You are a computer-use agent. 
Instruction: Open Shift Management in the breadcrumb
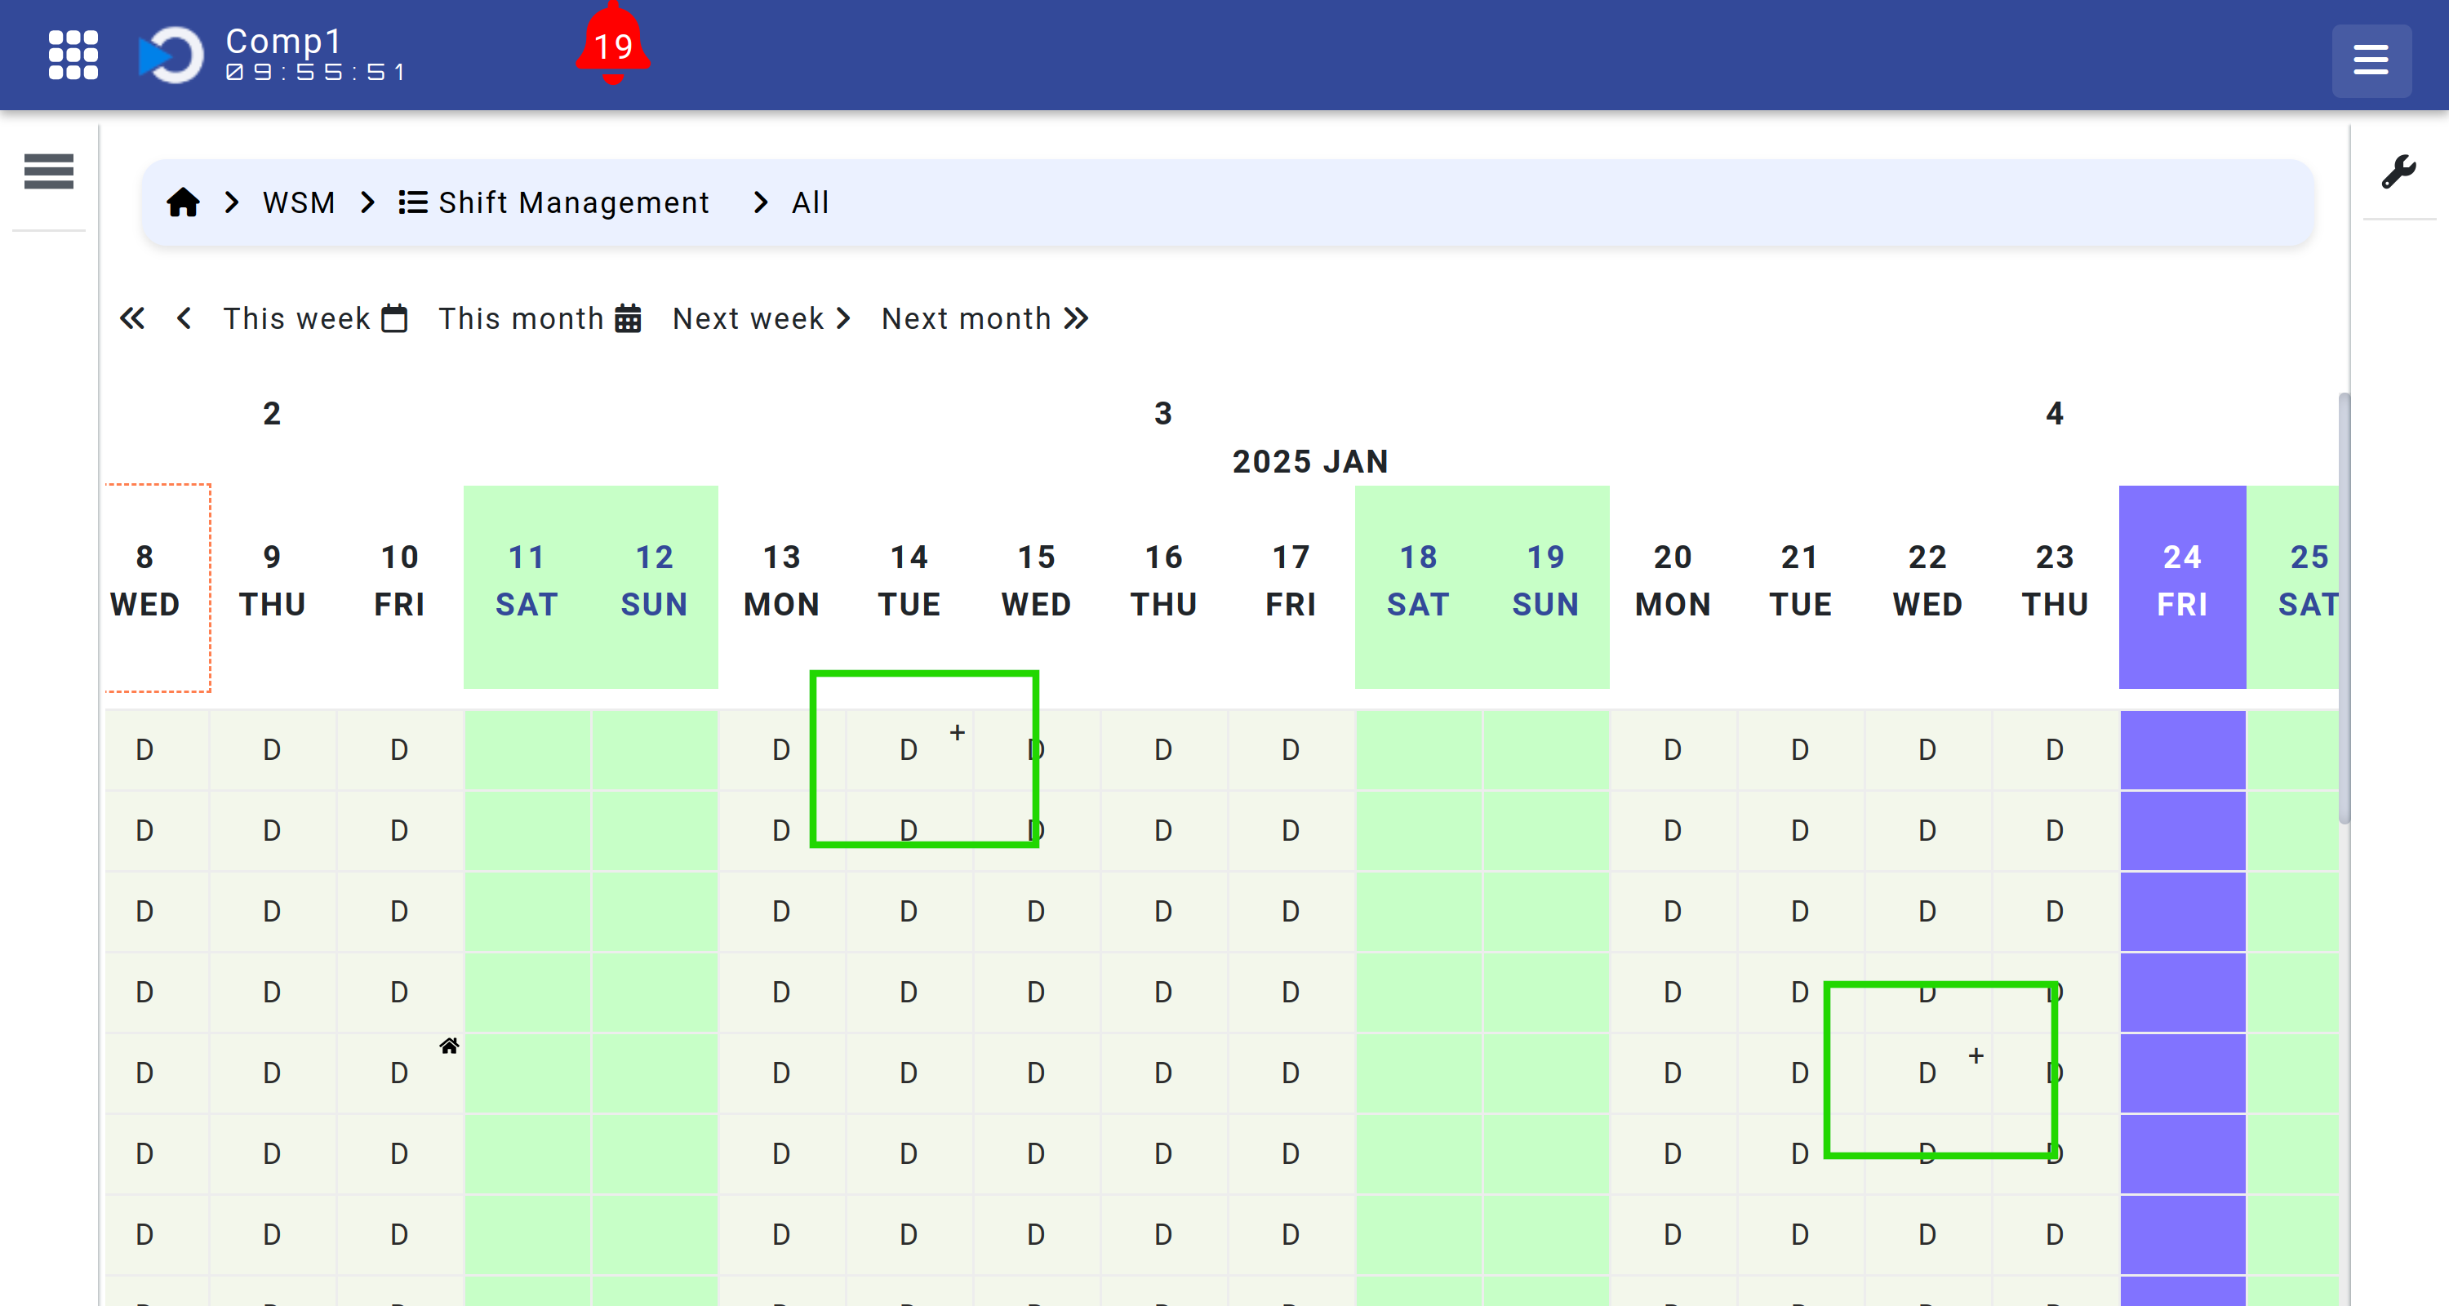pyautogui.click(x=573, y=202)
